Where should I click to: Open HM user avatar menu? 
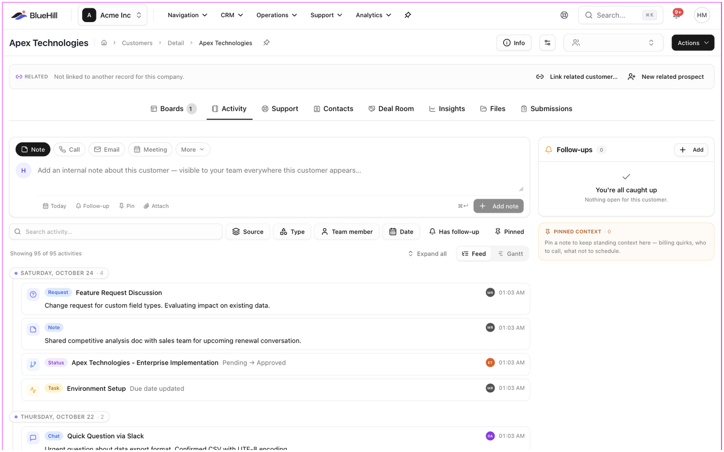pos(702,15)
